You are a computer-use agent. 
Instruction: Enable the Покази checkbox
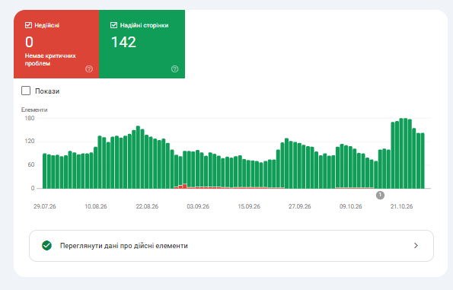click(26, 91)
